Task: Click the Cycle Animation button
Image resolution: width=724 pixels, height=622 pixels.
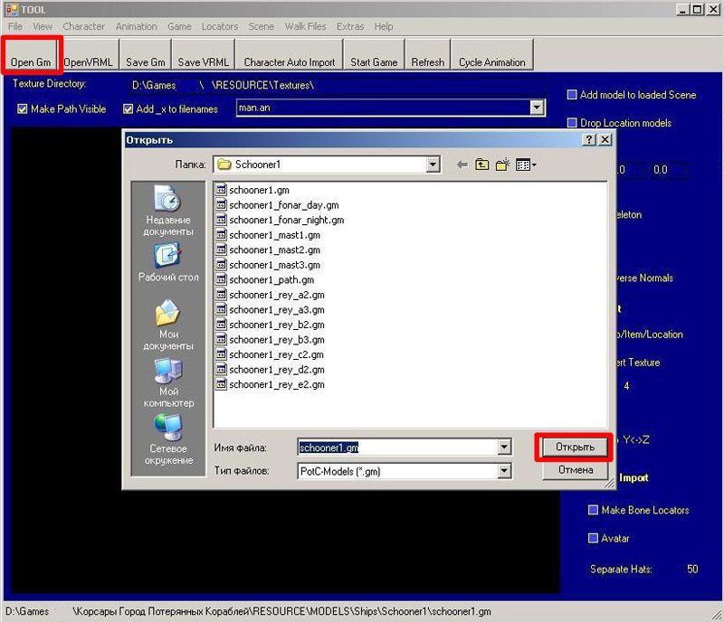Action: (x=491, y=55)
